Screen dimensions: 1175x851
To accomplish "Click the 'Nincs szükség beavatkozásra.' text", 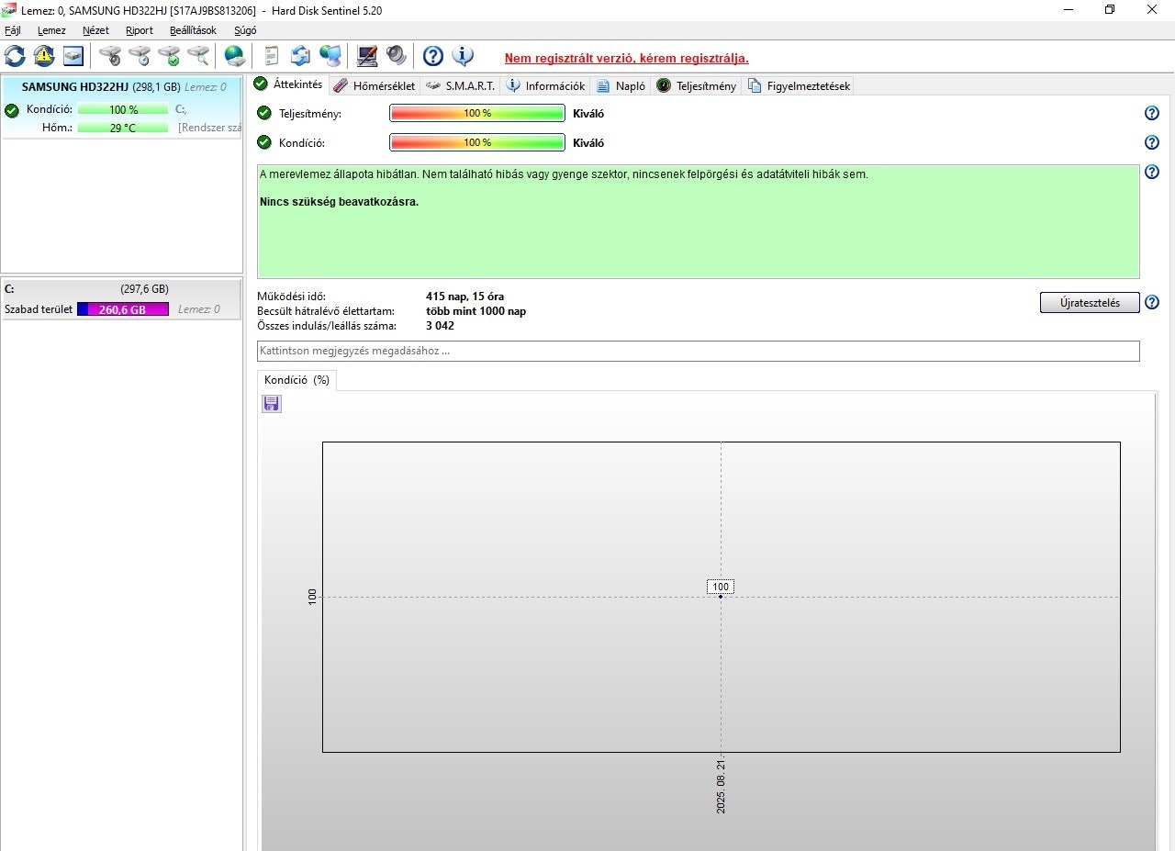I will tap(339, 202).
